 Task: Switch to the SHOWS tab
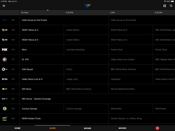87,128
